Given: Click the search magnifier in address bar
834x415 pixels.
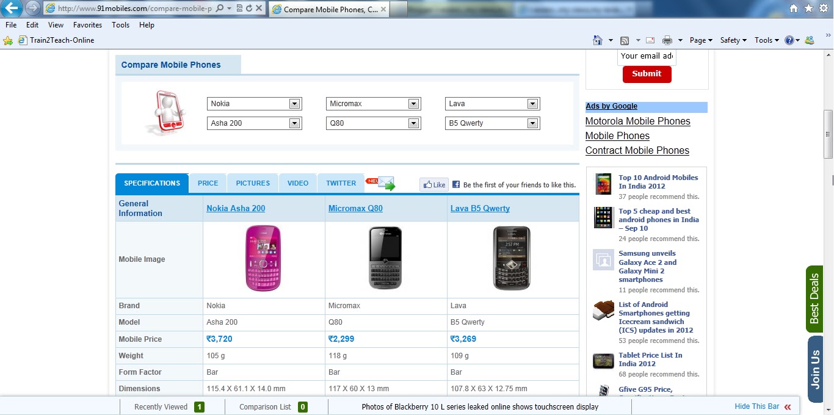Looking at the screenshot, I should point(220,9).
